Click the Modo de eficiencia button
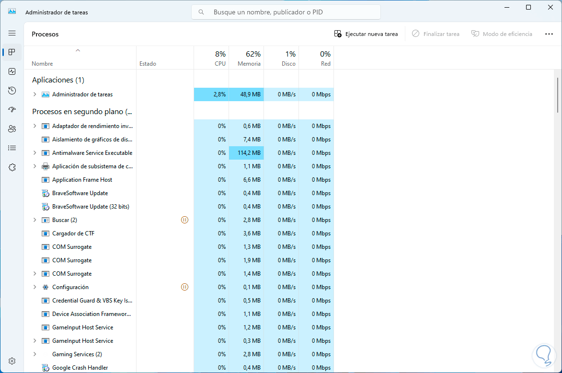562x373 pixels. [x=502, y=34]
